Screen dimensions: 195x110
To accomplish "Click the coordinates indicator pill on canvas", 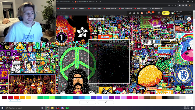I will 97,19.
